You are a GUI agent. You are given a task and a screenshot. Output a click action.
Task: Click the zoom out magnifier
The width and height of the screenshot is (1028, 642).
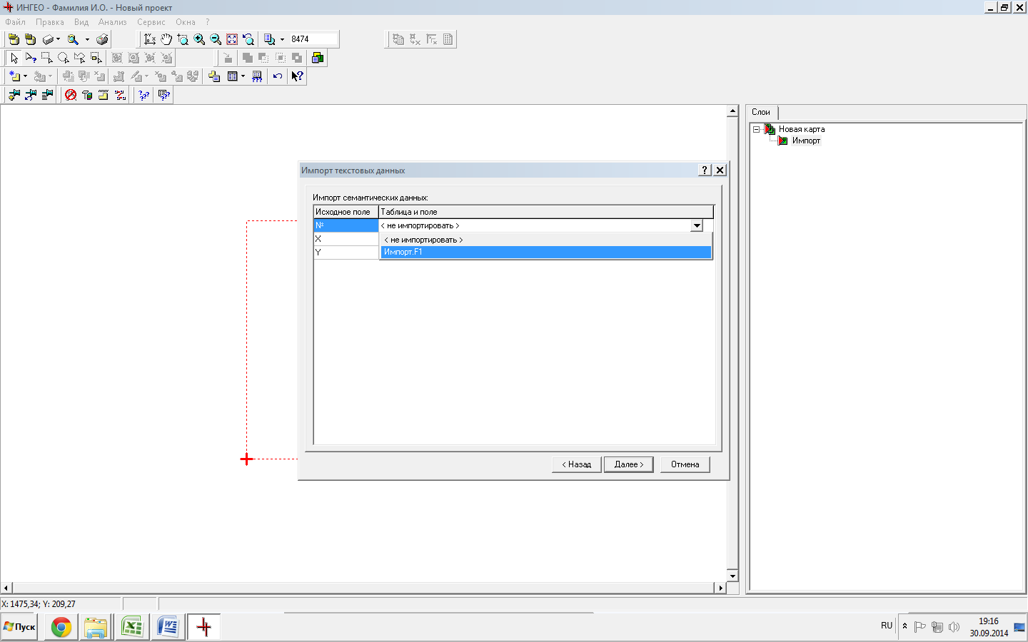tap(216, 39)
